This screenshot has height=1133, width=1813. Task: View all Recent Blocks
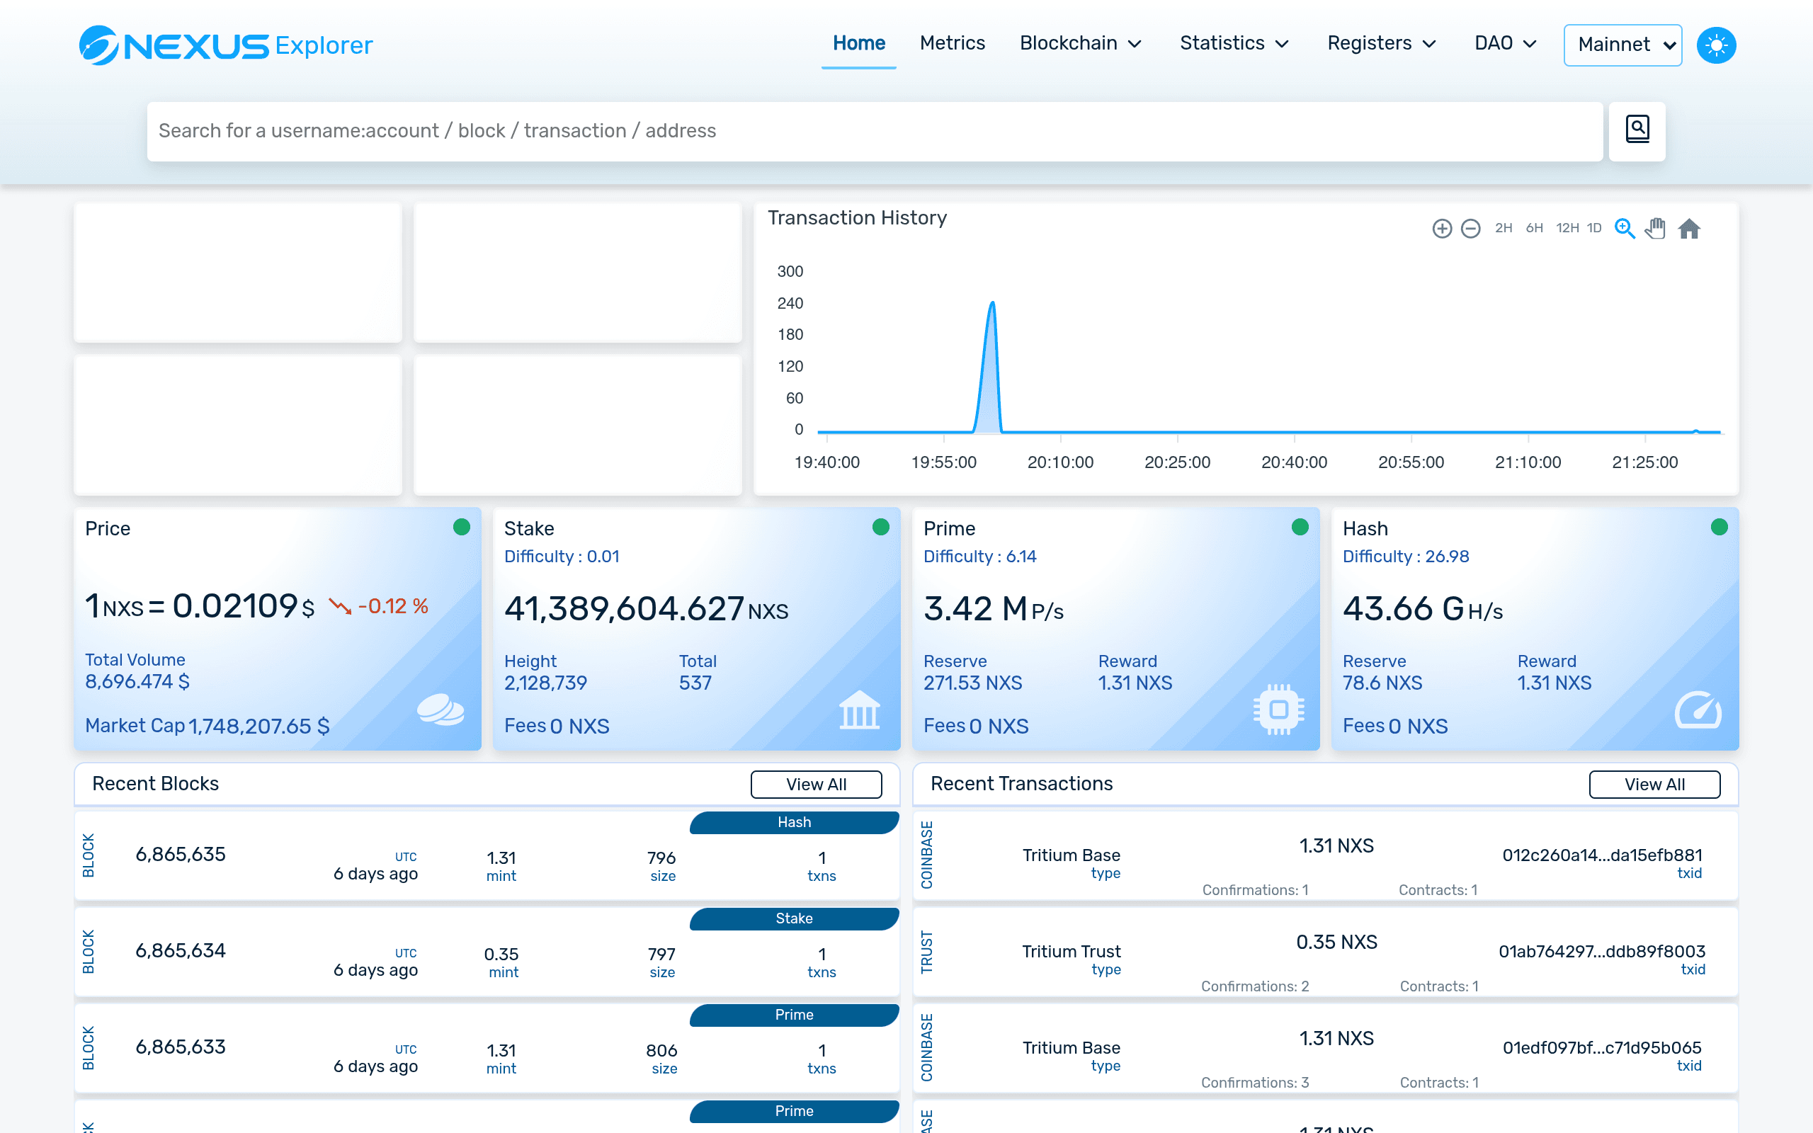pyautogui.click(x=816, y=785)
